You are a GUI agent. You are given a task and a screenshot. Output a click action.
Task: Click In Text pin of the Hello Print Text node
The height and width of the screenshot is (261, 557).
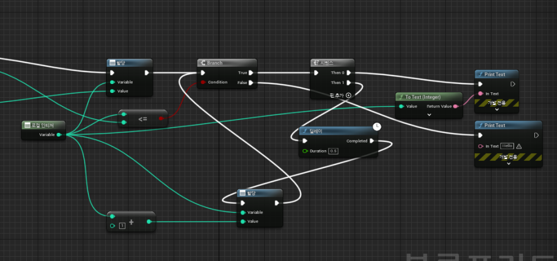481,146
